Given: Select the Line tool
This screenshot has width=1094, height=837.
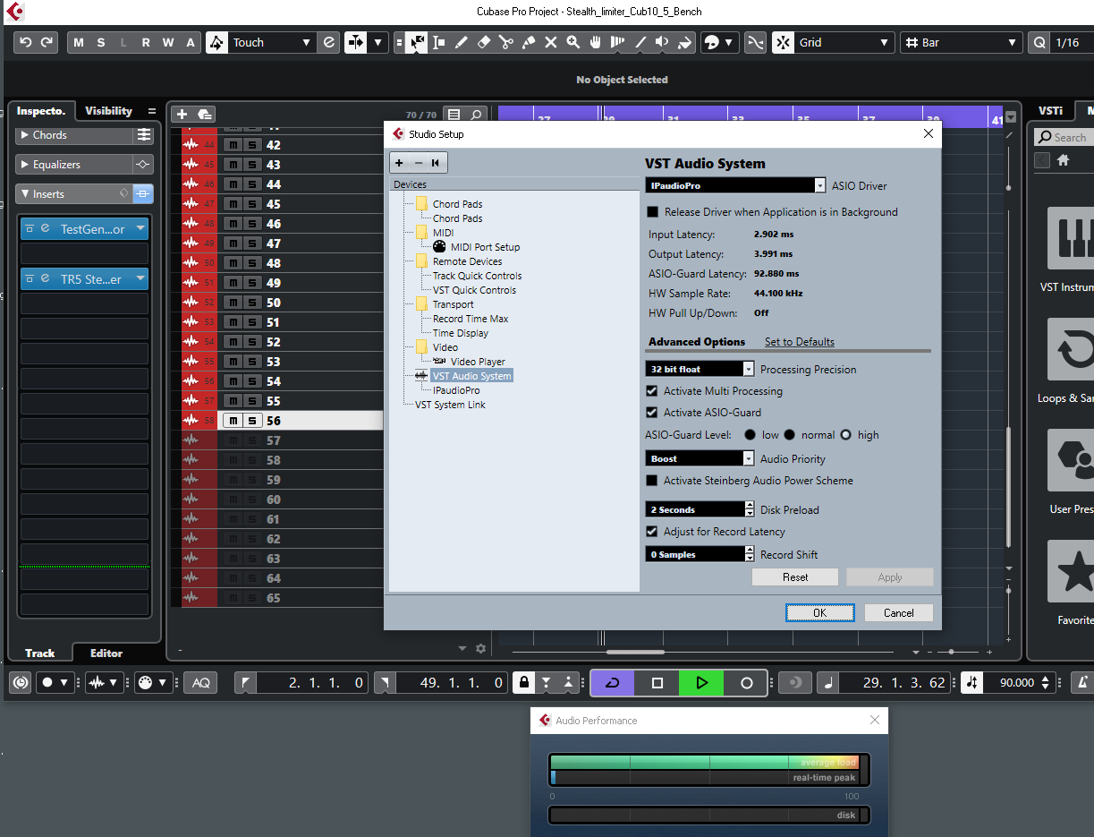Looking at the screenshot, I should click(640, 42).
